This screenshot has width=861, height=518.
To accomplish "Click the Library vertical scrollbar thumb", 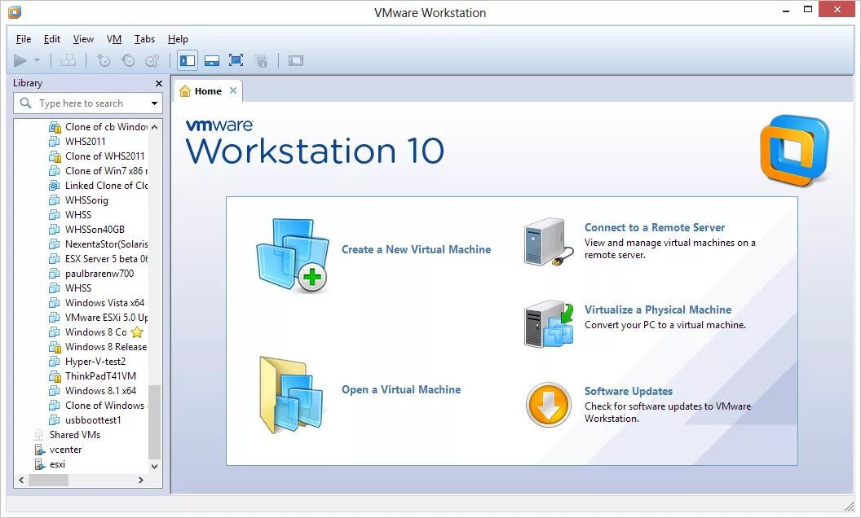I will click(x=155, y=421).
